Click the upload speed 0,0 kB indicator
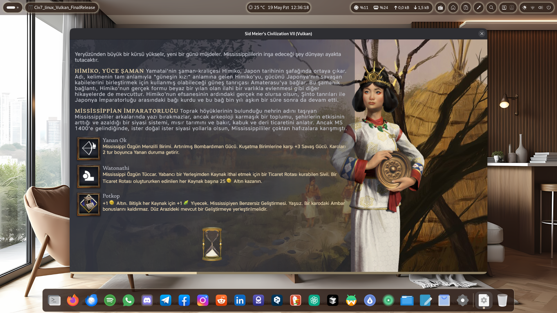Viewport: 557px width, 313px height. coord(402,8)
